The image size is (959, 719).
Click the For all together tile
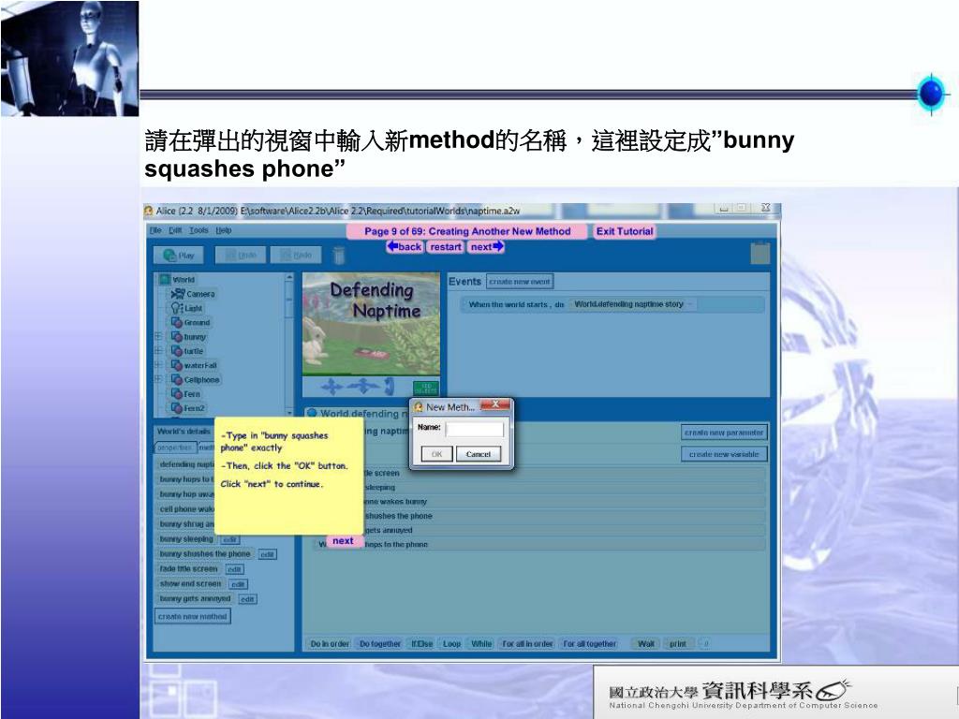pos(590,644)
